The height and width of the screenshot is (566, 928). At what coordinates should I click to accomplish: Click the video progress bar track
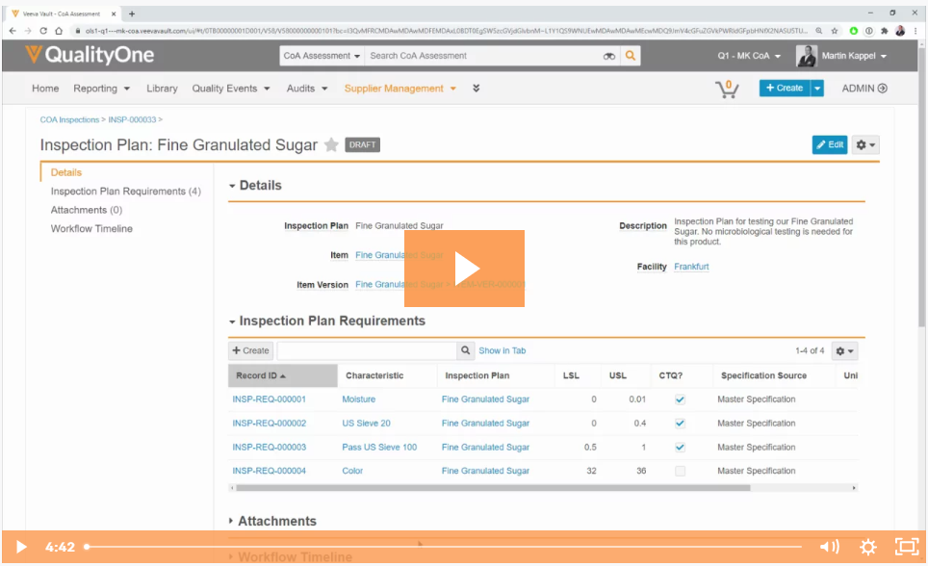tap(444, 547)
